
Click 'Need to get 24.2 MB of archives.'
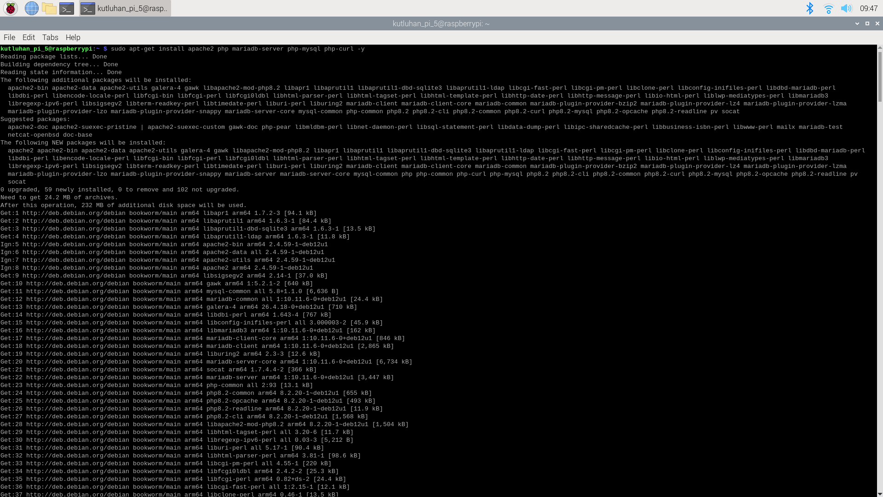[59, 197]
